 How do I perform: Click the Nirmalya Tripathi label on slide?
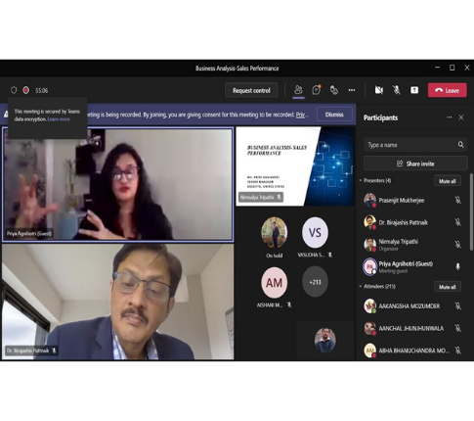click(x=261, y=197)
